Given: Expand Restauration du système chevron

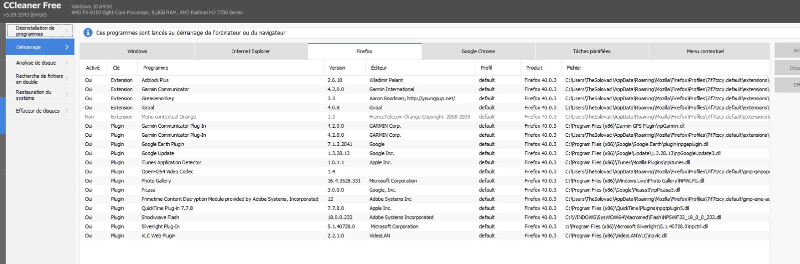Looking at the screenshot, I should point(67,95).
